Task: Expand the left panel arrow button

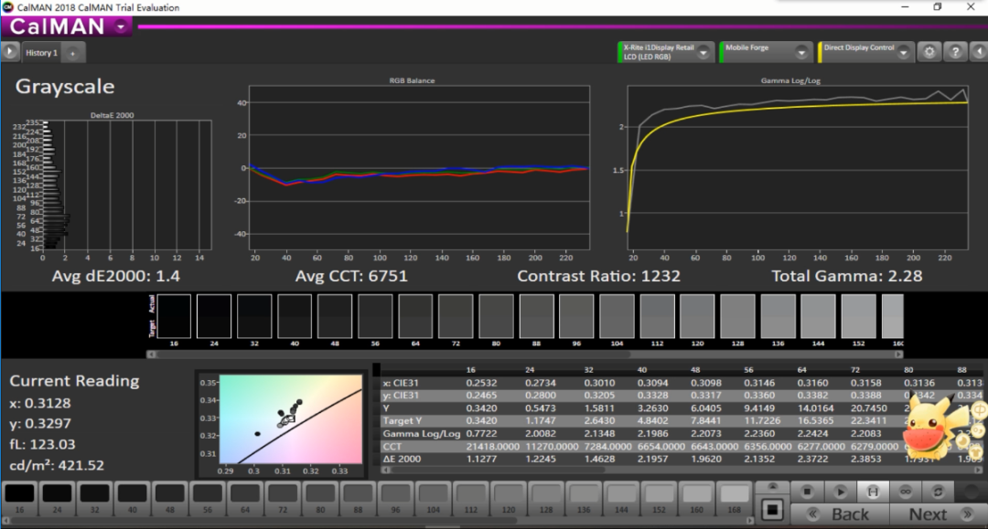Action: click(x=9, y=52)
